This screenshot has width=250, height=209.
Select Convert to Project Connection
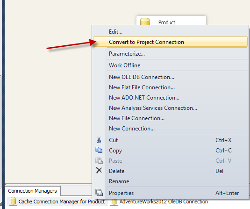click(170, 42)
